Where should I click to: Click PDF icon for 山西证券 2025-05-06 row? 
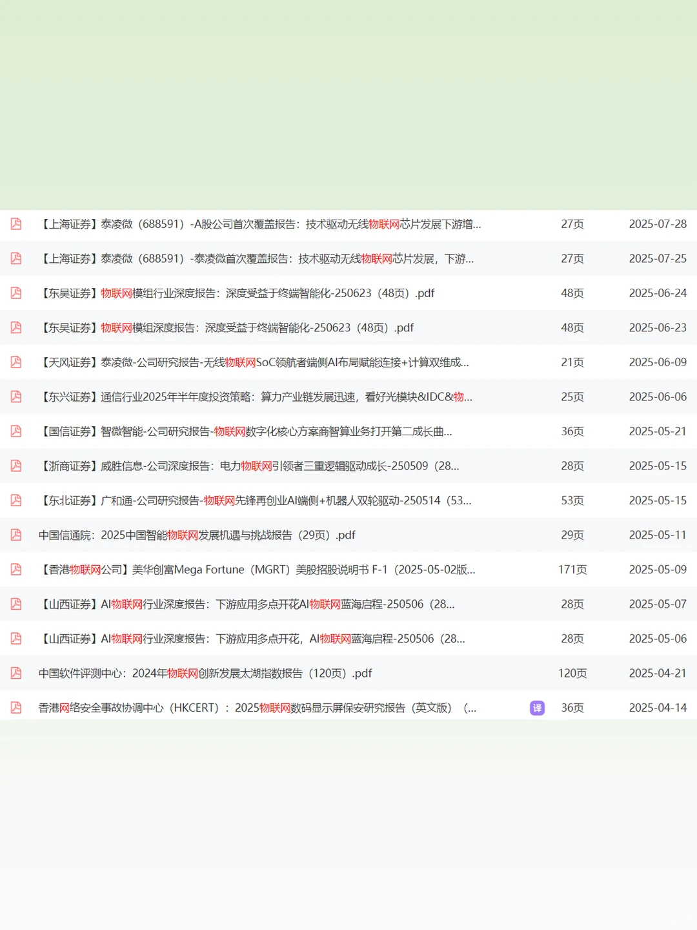pos(16,639)
